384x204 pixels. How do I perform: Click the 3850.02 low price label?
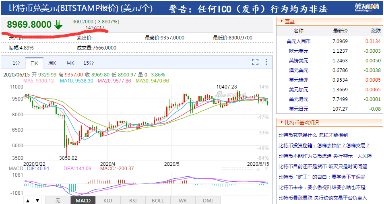tap(68, 158)
